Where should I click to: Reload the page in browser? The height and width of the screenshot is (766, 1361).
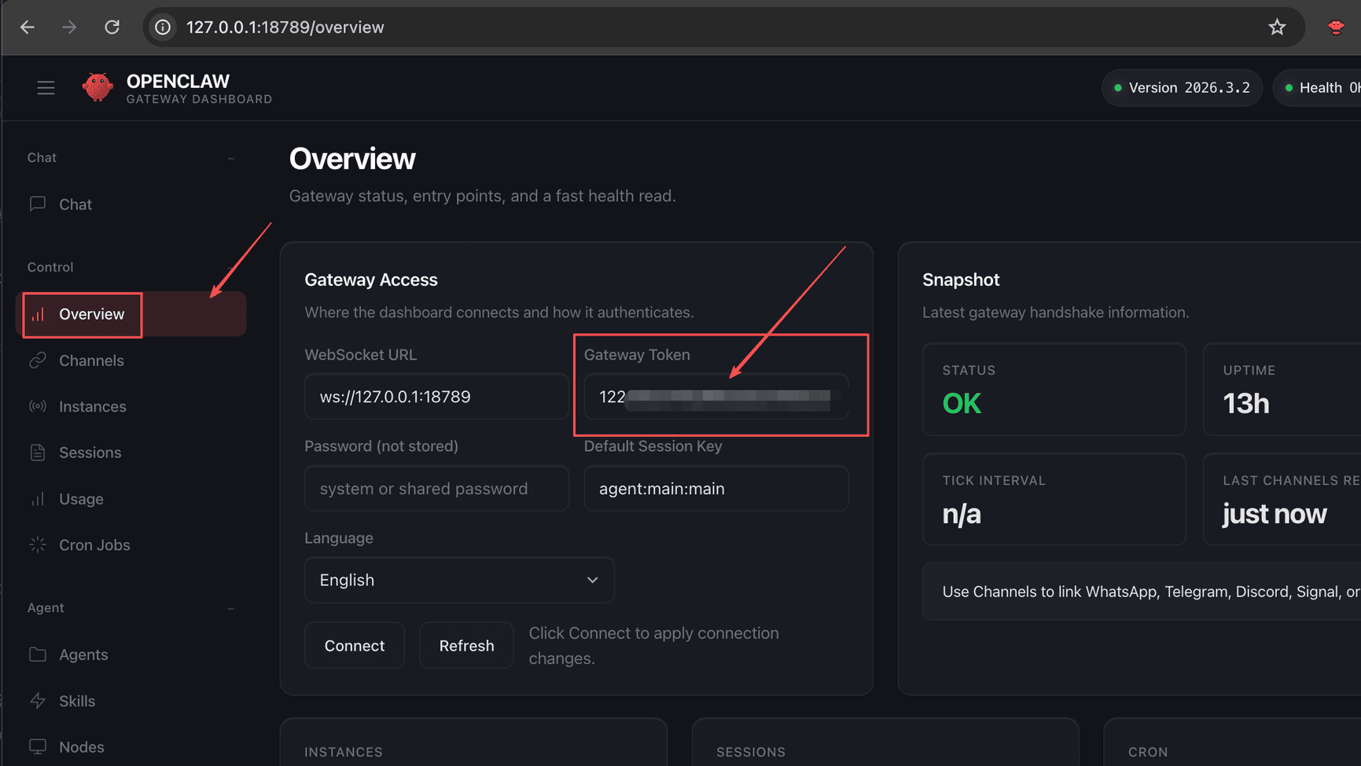click(112, 27)
